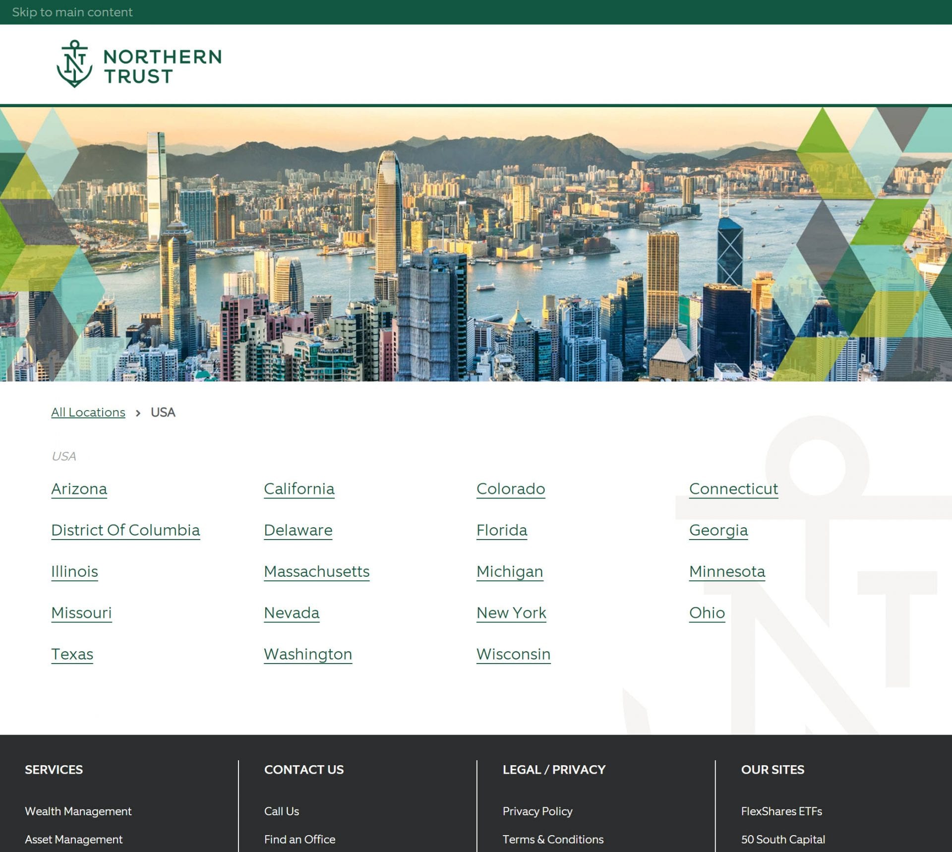Select the New York locations link

(x=511, y=613)
